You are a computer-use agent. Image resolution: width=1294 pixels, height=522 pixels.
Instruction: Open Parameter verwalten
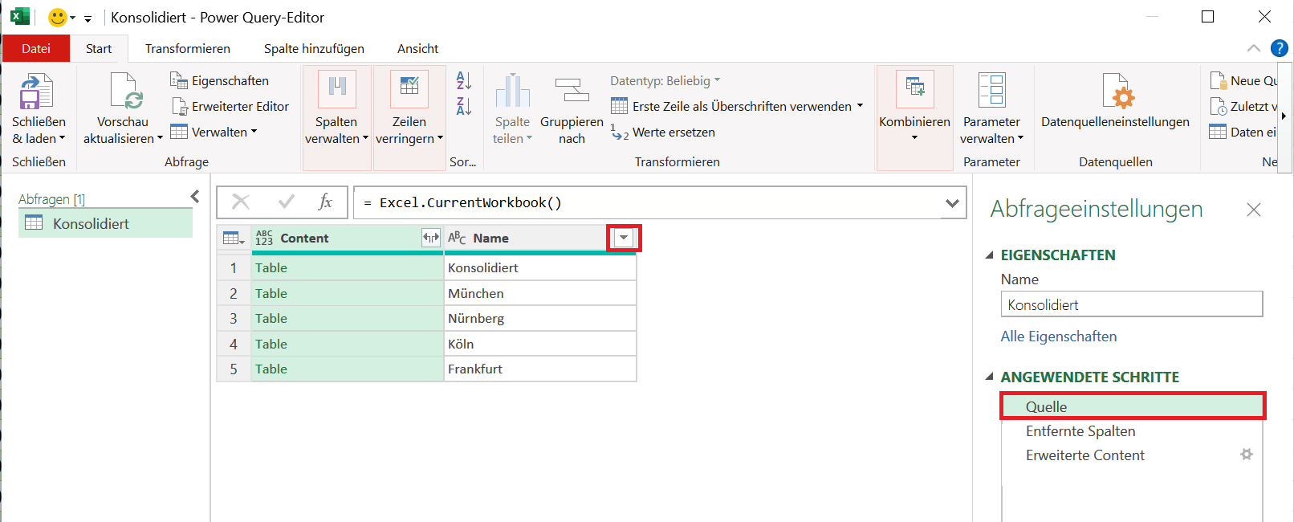[991, 108]
